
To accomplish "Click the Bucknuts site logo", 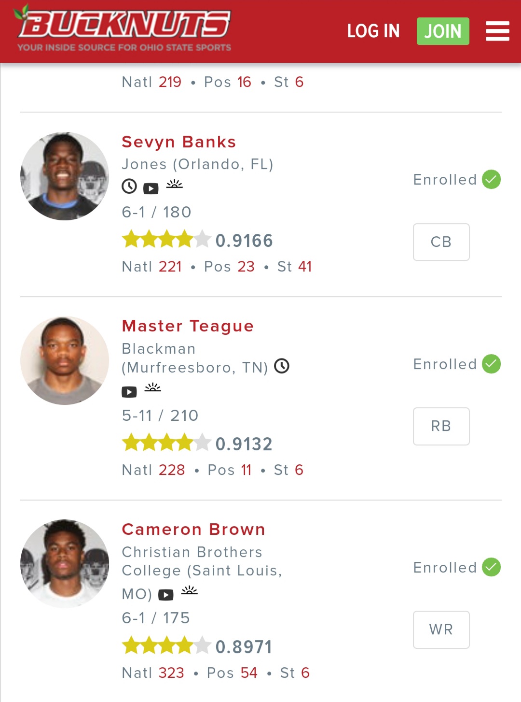I will 124,28.
